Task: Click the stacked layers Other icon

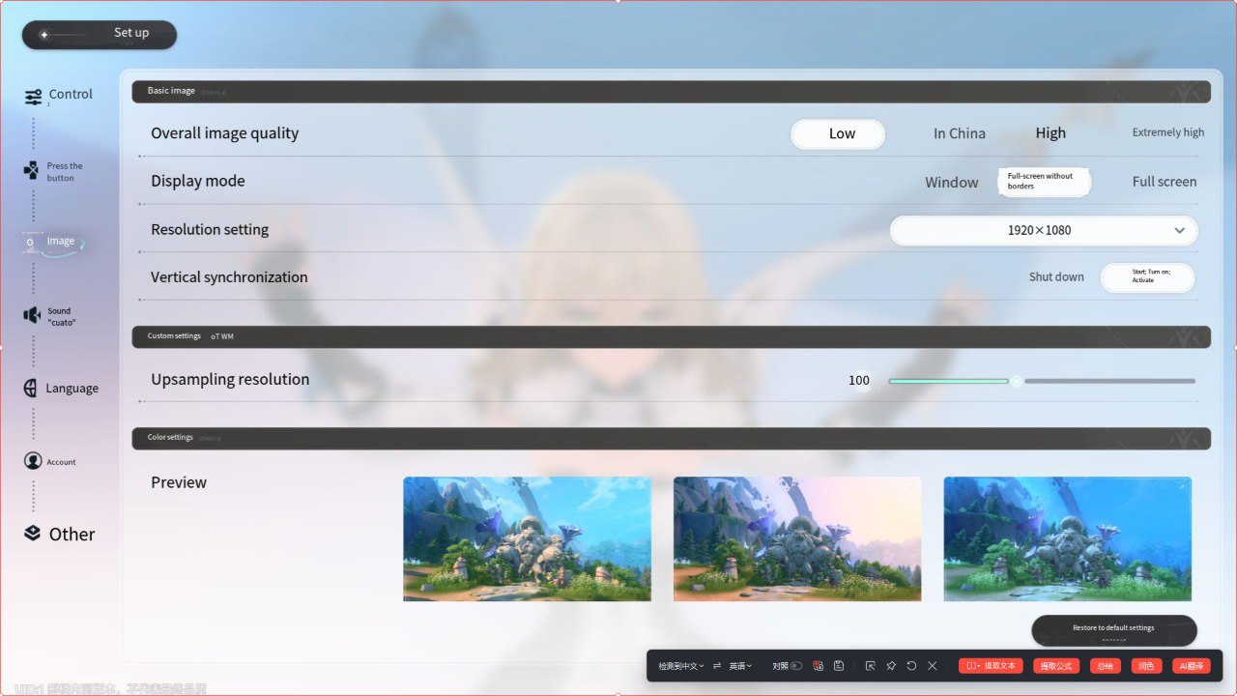Action: click(x=33, y=534)
